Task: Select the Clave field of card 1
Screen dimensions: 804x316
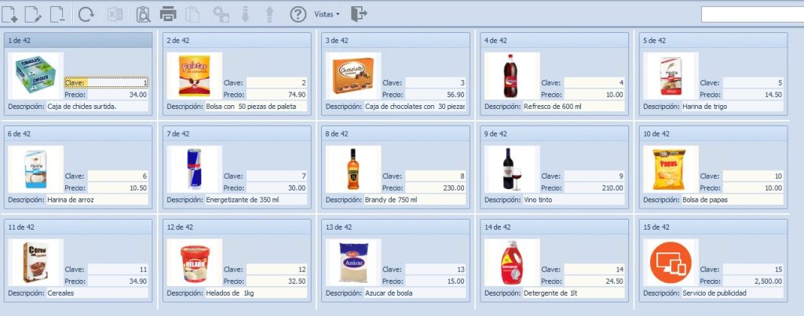Action: 118,82
